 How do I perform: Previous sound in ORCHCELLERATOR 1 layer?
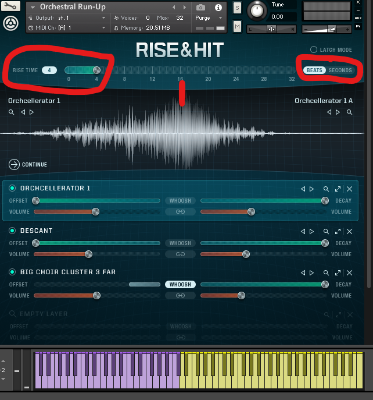tap(303, 189)
